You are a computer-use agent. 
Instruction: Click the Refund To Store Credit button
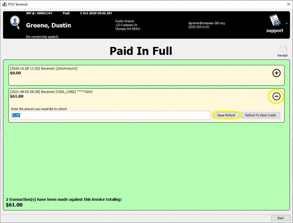[x=261, y=115]
